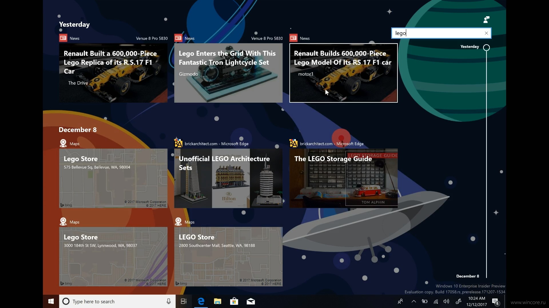Image resolution: width=549 pixels, height=308 pixels.
Task: Click the Maps icon above the Lynnwood Lego Store
Action: pyautogui.click(x=63, y=222)
